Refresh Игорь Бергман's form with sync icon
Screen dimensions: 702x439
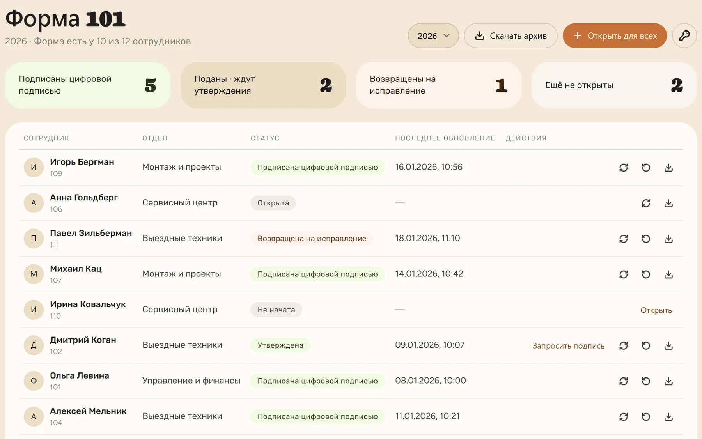pos(624,168)
